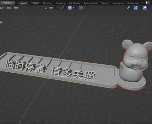
Task: Open the Shading workspace tab
Action: point(105,3)
